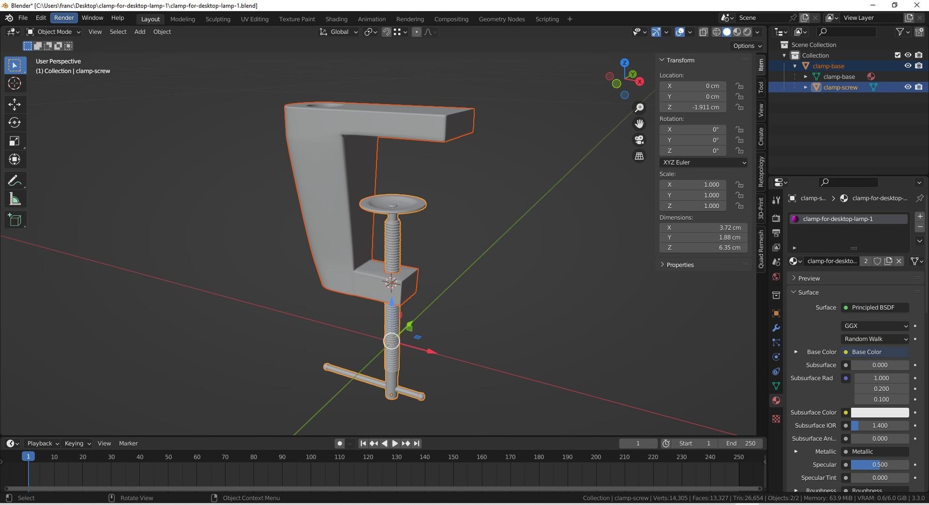The height and width of the screenshot is (505, 929).
Task: Lock the Location X axis
Action: [739, 86]
